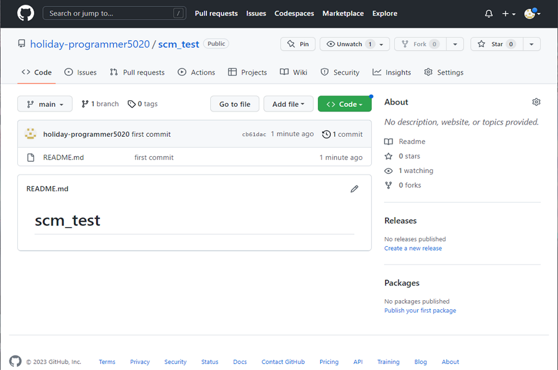558x370 pixels.
Task: Open the notifications bell
Action: tap(489, 14)
